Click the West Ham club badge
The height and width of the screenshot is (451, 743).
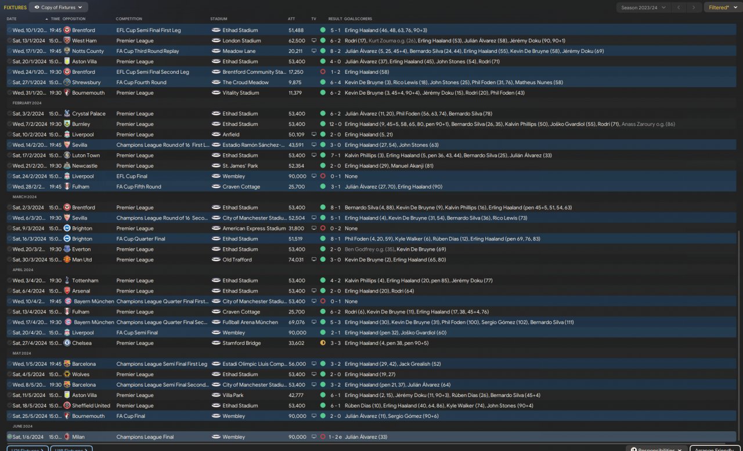pyautogui.click(x=67, y=41)
